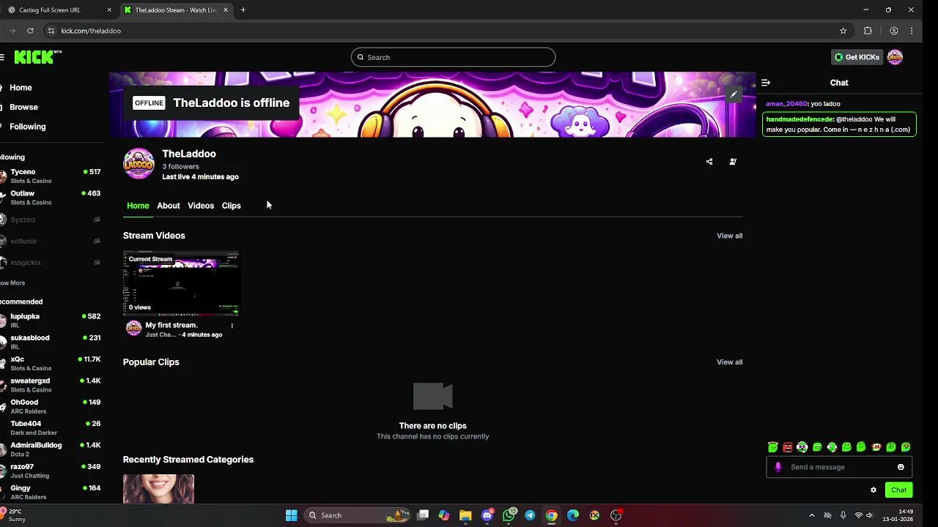Viewport: 938px width, 527px height.
Task: Open a new tab with plus button
Action: point(243,10)
